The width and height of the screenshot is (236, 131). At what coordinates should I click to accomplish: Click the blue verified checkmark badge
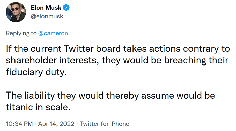[x=66, y=7]
